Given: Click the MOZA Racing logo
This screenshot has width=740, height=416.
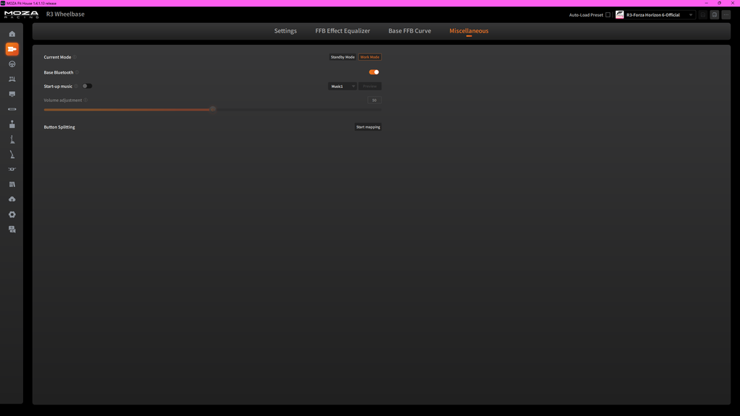Looking at the screenshot, I should (21, 14).
